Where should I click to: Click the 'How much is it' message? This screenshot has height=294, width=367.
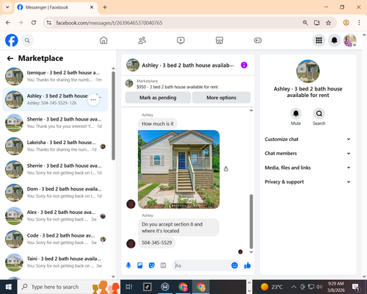click(x=158, y=123)
